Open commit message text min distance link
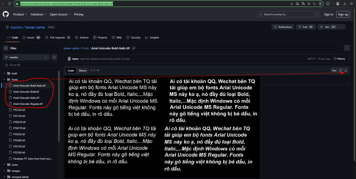 point(105,59)
